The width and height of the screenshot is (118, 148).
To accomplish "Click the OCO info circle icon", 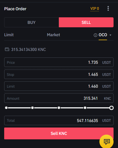I will pyautogui.click(x=95, y=35).
